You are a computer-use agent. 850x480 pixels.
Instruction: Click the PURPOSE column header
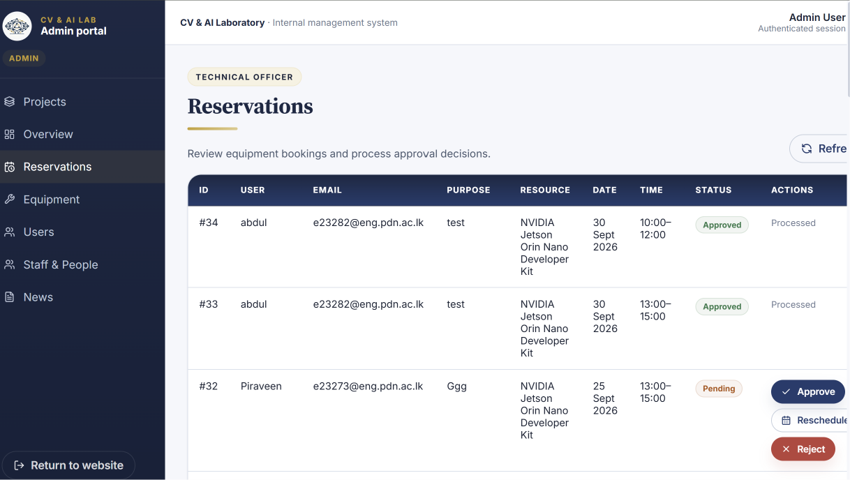468,190
